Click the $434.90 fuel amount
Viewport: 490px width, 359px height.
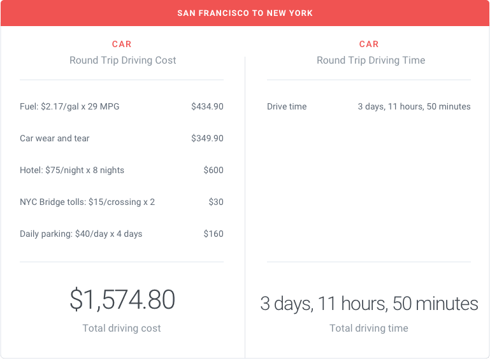tap(207, 106)
